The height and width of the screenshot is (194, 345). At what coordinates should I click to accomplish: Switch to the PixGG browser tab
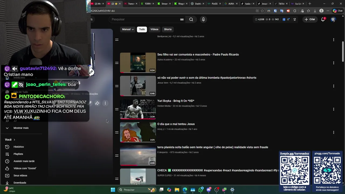pyautogui.click(x=215, y=4)
